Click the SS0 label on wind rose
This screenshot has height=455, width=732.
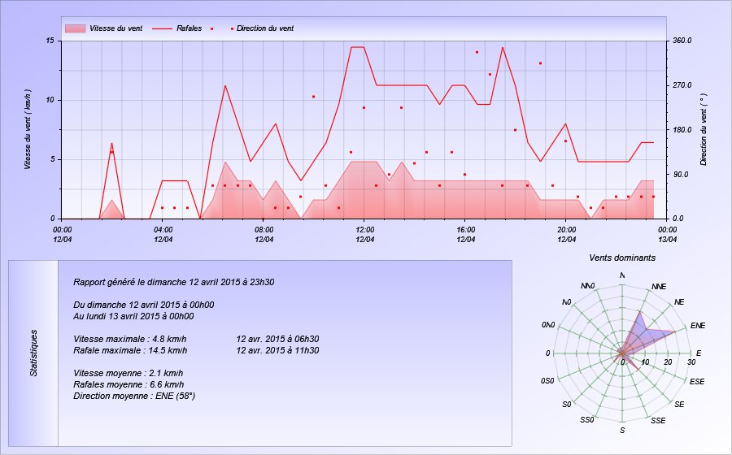click(x=586, y=420)
